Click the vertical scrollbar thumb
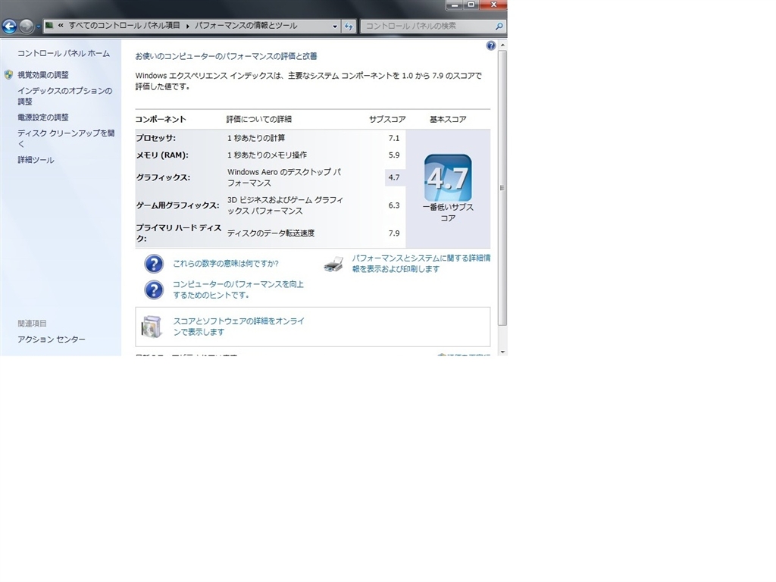Viewport: 776px width, 582px height. click(x=502, y=188)
